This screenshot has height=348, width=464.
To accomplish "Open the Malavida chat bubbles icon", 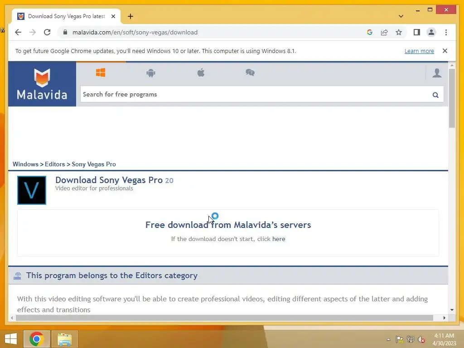I will (x=250, y=72).
